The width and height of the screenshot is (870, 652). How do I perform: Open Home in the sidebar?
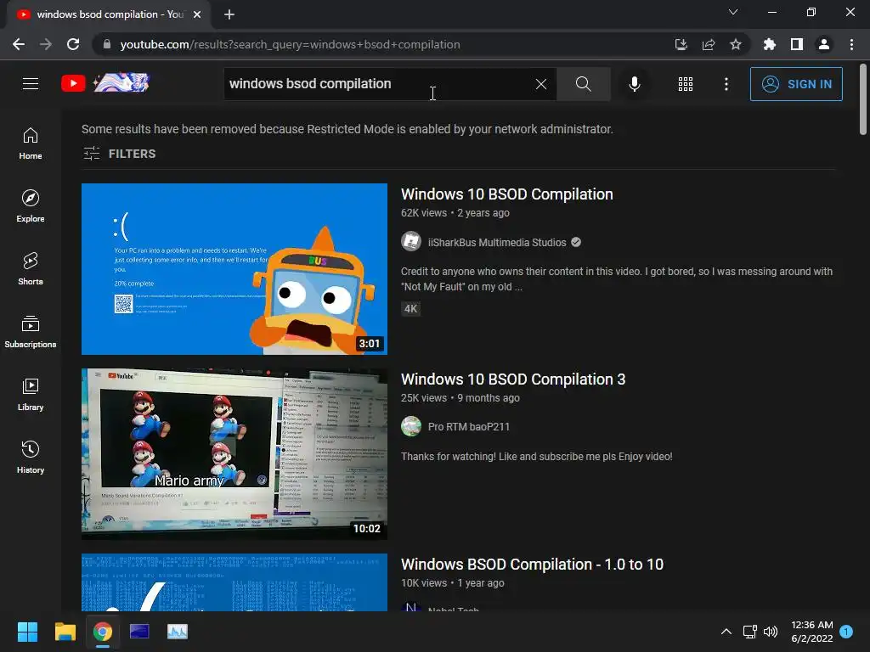coord(31,143)
